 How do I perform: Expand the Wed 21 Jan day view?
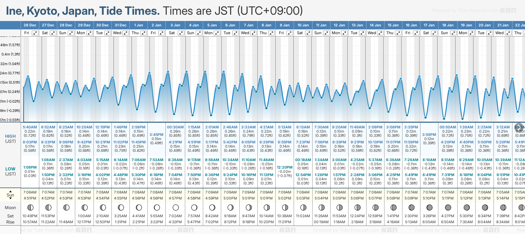coord(508,33)
